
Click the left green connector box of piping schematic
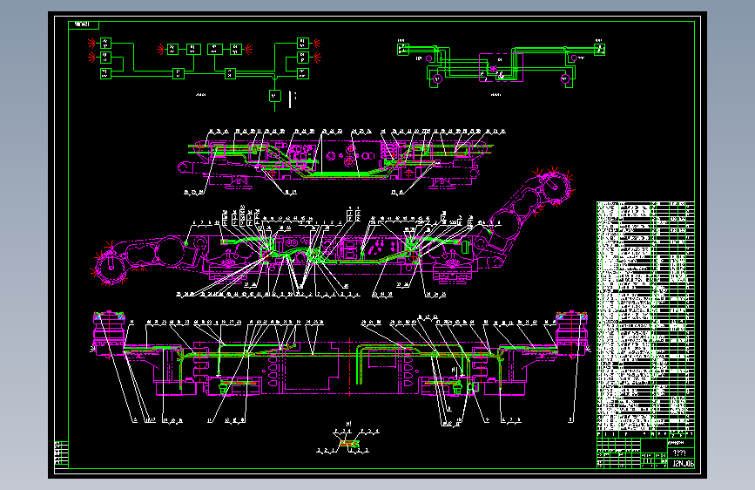coord(402,49)
